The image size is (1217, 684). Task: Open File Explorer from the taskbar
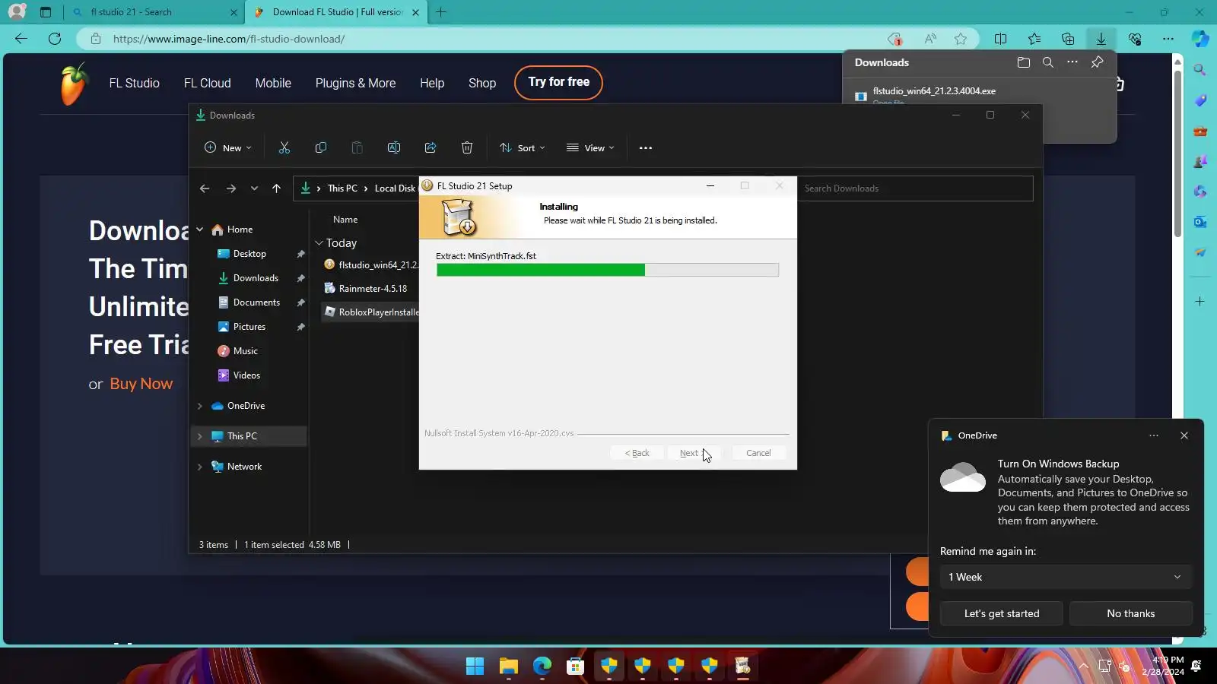tap(509, 667)
